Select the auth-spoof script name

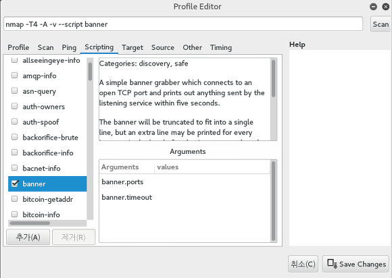click(x=41, y=122)
